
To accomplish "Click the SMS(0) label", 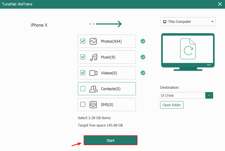I will pos(107,105).
